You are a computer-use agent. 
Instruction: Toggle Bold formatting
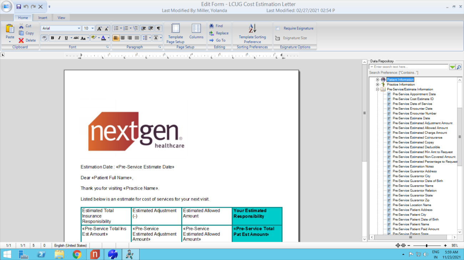pos(52,38)
